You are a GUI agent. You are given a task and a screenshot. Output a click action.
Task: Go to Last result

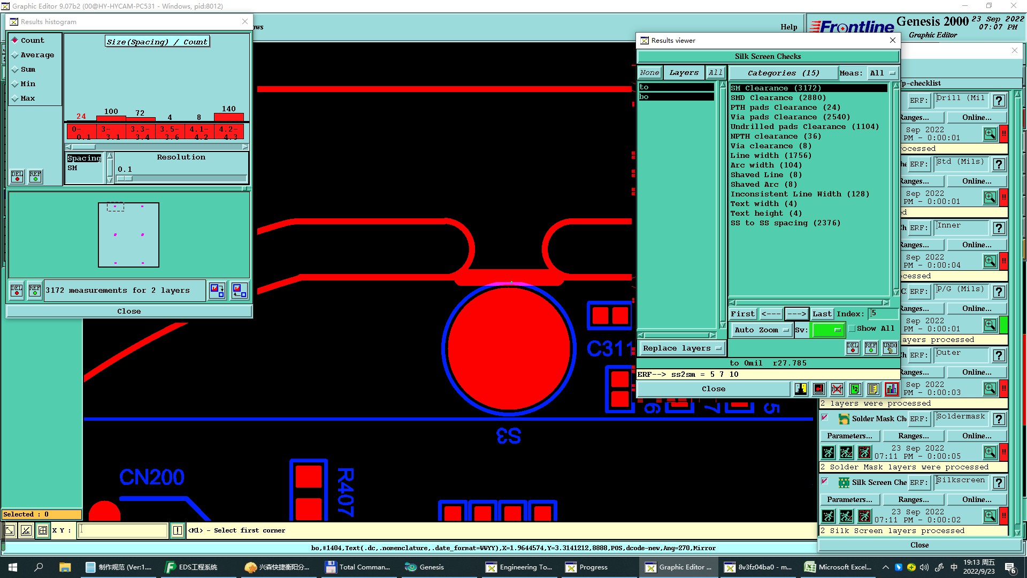[822, 314]
